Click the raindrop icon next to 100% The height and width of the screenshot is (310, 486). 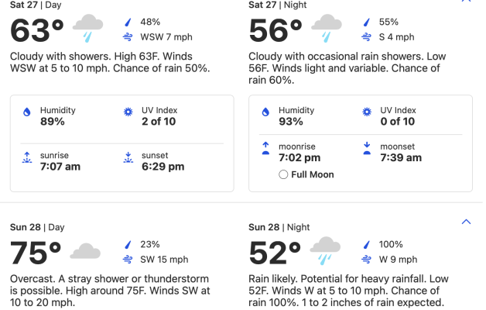pos(366,244)
